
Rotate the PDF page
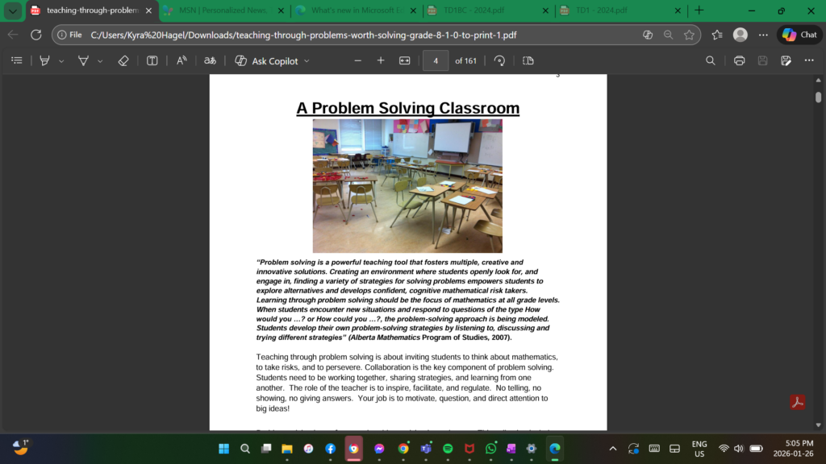point(499,60)
